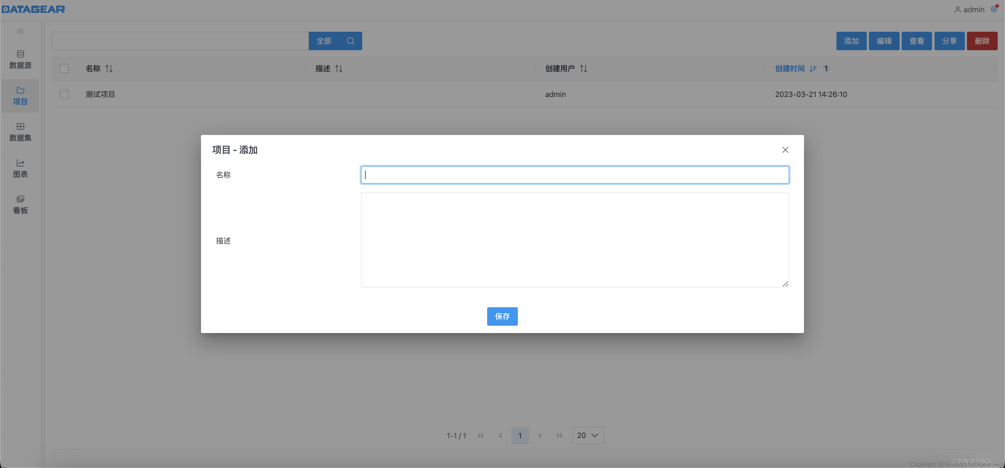
Task: Click the admin user menu
Action: coord(969,9)
